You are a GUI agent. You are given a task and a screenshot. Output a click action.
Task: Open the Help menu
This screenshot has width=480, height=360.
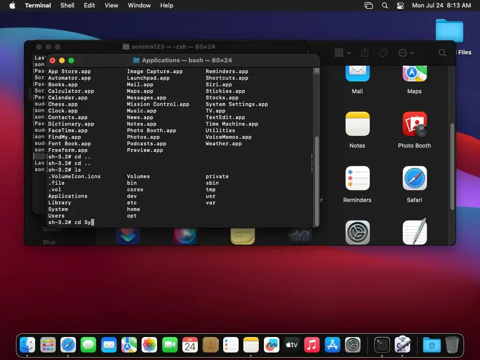[166, 5]
